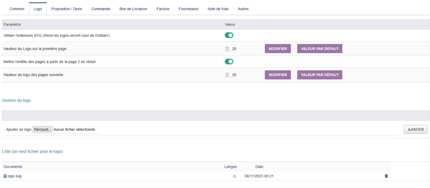Image resolution: width=430 pixels, height=188 pixels.
Task: Click the file icon beside logo.svg
Action: click(5, 176)
